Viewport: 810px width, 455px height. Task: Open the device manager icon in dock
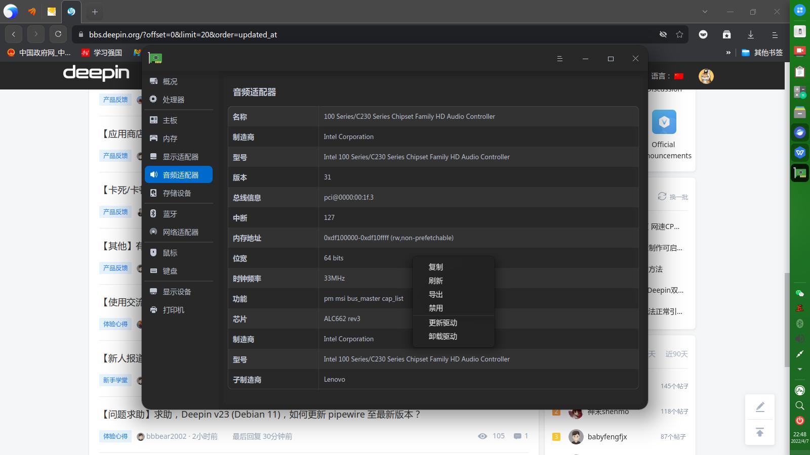(800, 173)
